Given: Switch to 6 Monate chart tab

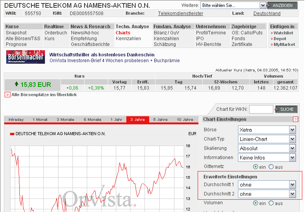Looking at the screenshot, I should click(93, 120).
